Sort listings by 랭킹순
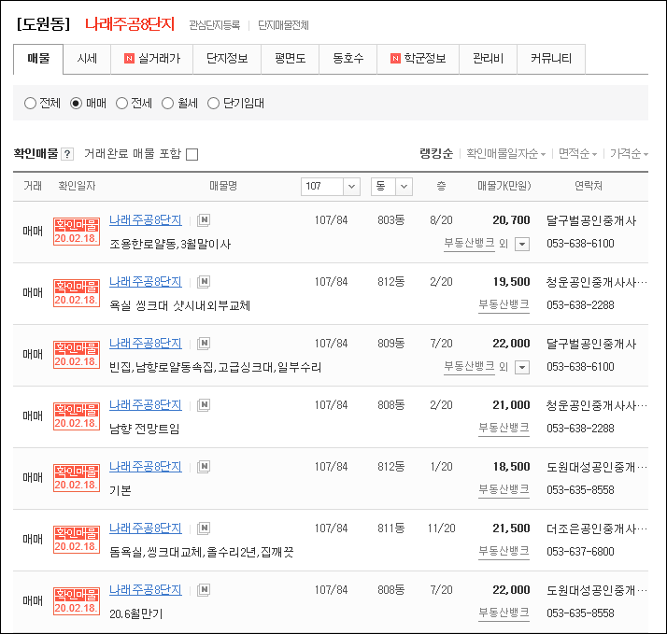Image resolution: width=667 pixels, height=634 pixels. coord(436,153)
